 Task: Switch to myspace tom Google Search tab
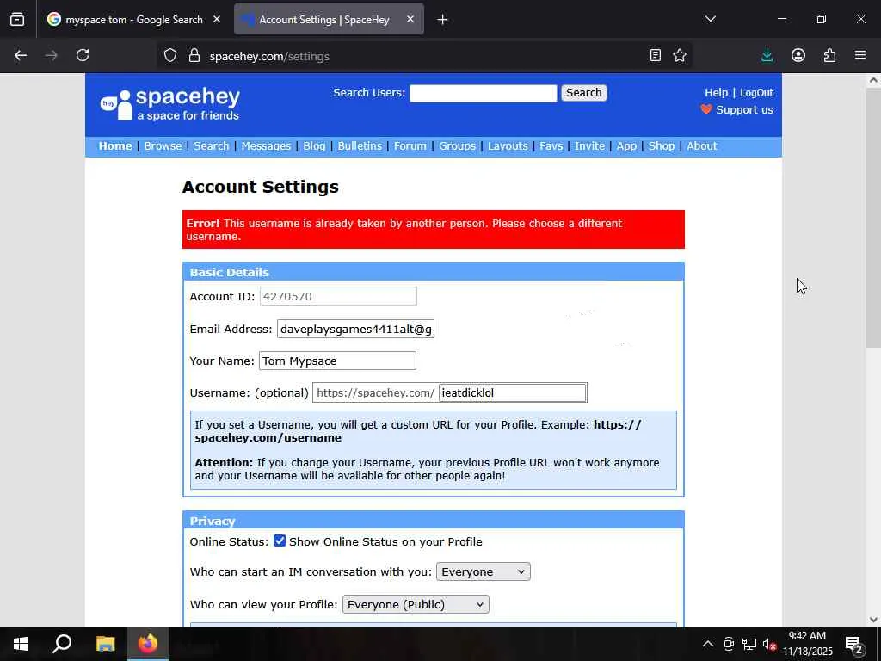(x=133, y=20)
